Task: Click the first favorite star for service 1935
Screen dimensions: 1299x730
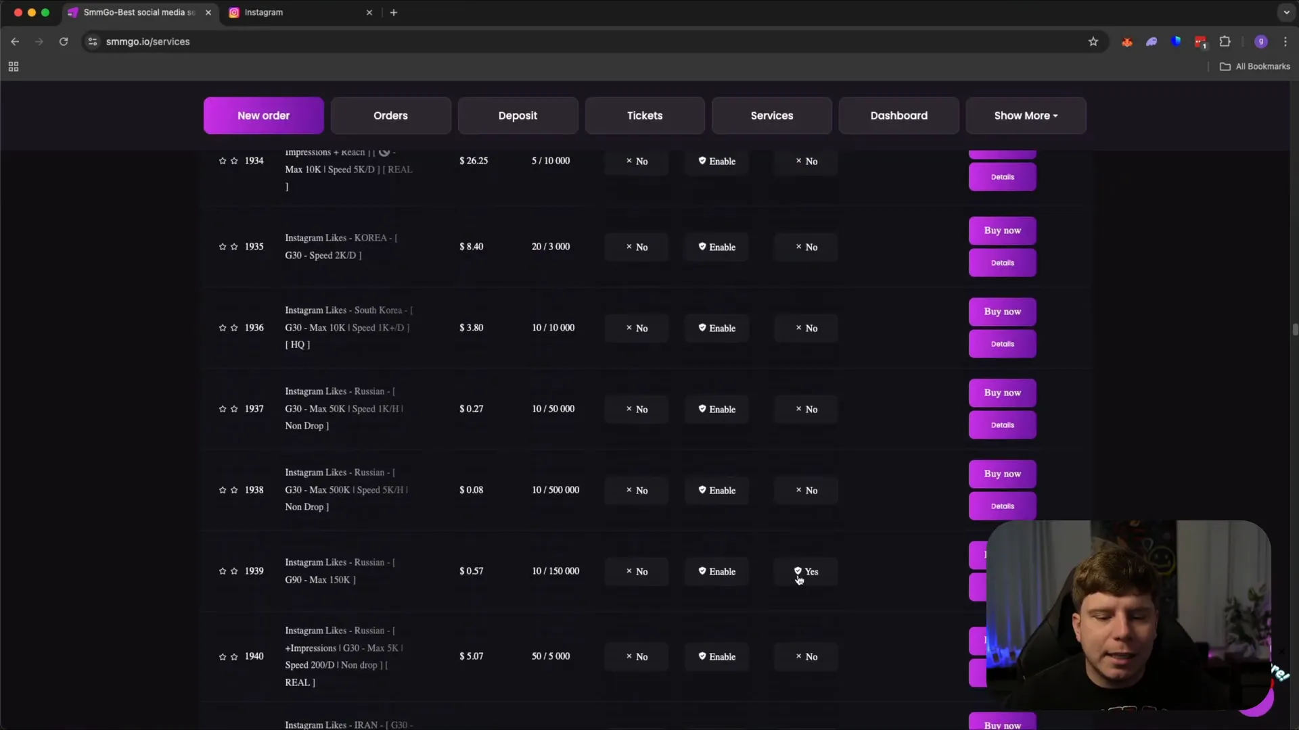Action: [x=223, y=247]
